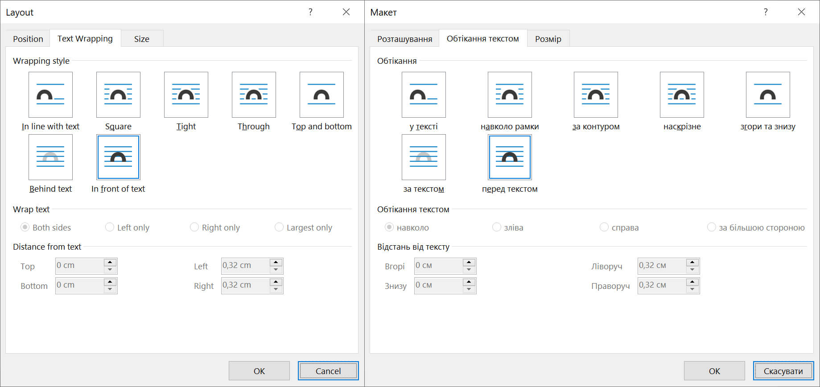The height and width of the screenshot is (387, 820).
Task: Click the 'Скасувати' button
Action: pyautogui.click(x=783, y=371)
